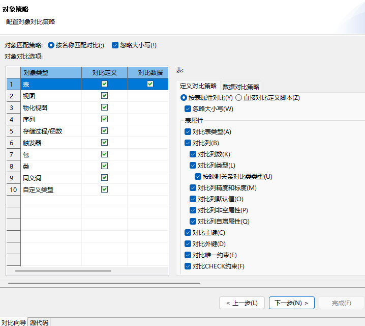Select the 自定义类型 row
Screen dimensions: 365x326
coord(87,189)
